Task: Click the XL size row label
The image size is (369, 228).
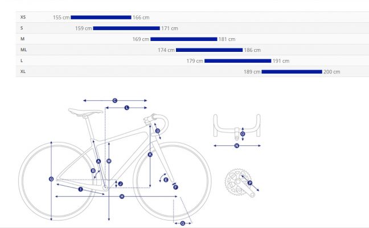Action: click(x=23, y=71)
